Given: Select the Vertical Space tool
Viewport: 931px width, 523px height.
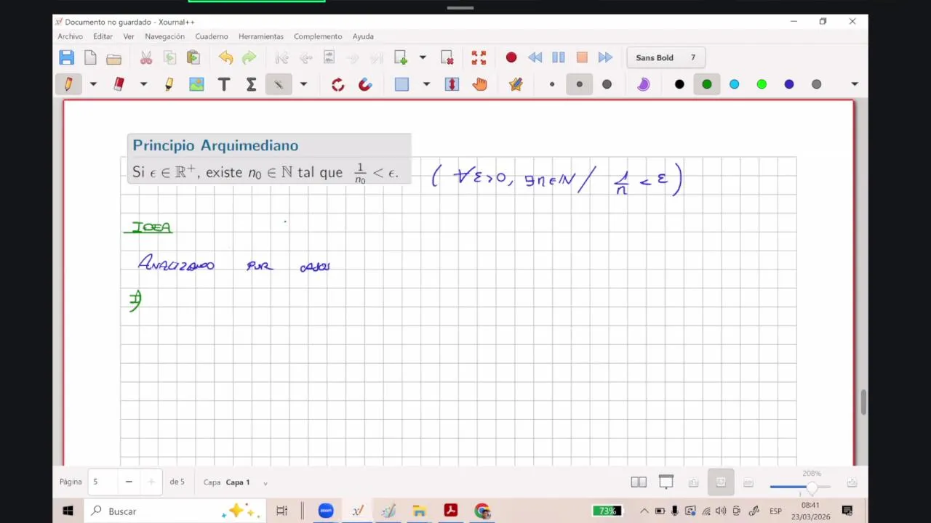Looking at the screenshot, I should pos(452,84).
